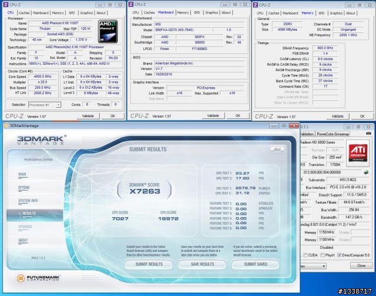376x296 pixels.
Task: Click the green BIOS save chip icon in GPU-Z
Action: coord(366,172)
